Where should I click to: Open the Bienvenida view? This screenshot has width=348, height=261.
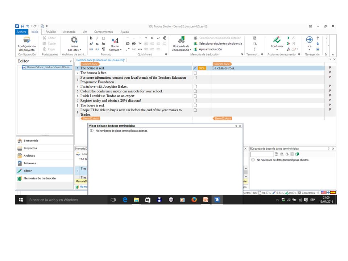[x=45, y=141]
